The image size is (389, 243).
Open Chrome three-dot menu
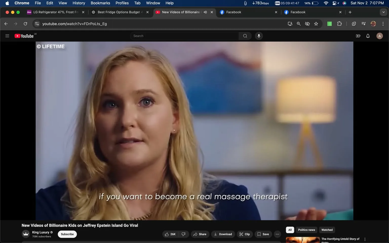click(383, 24)
